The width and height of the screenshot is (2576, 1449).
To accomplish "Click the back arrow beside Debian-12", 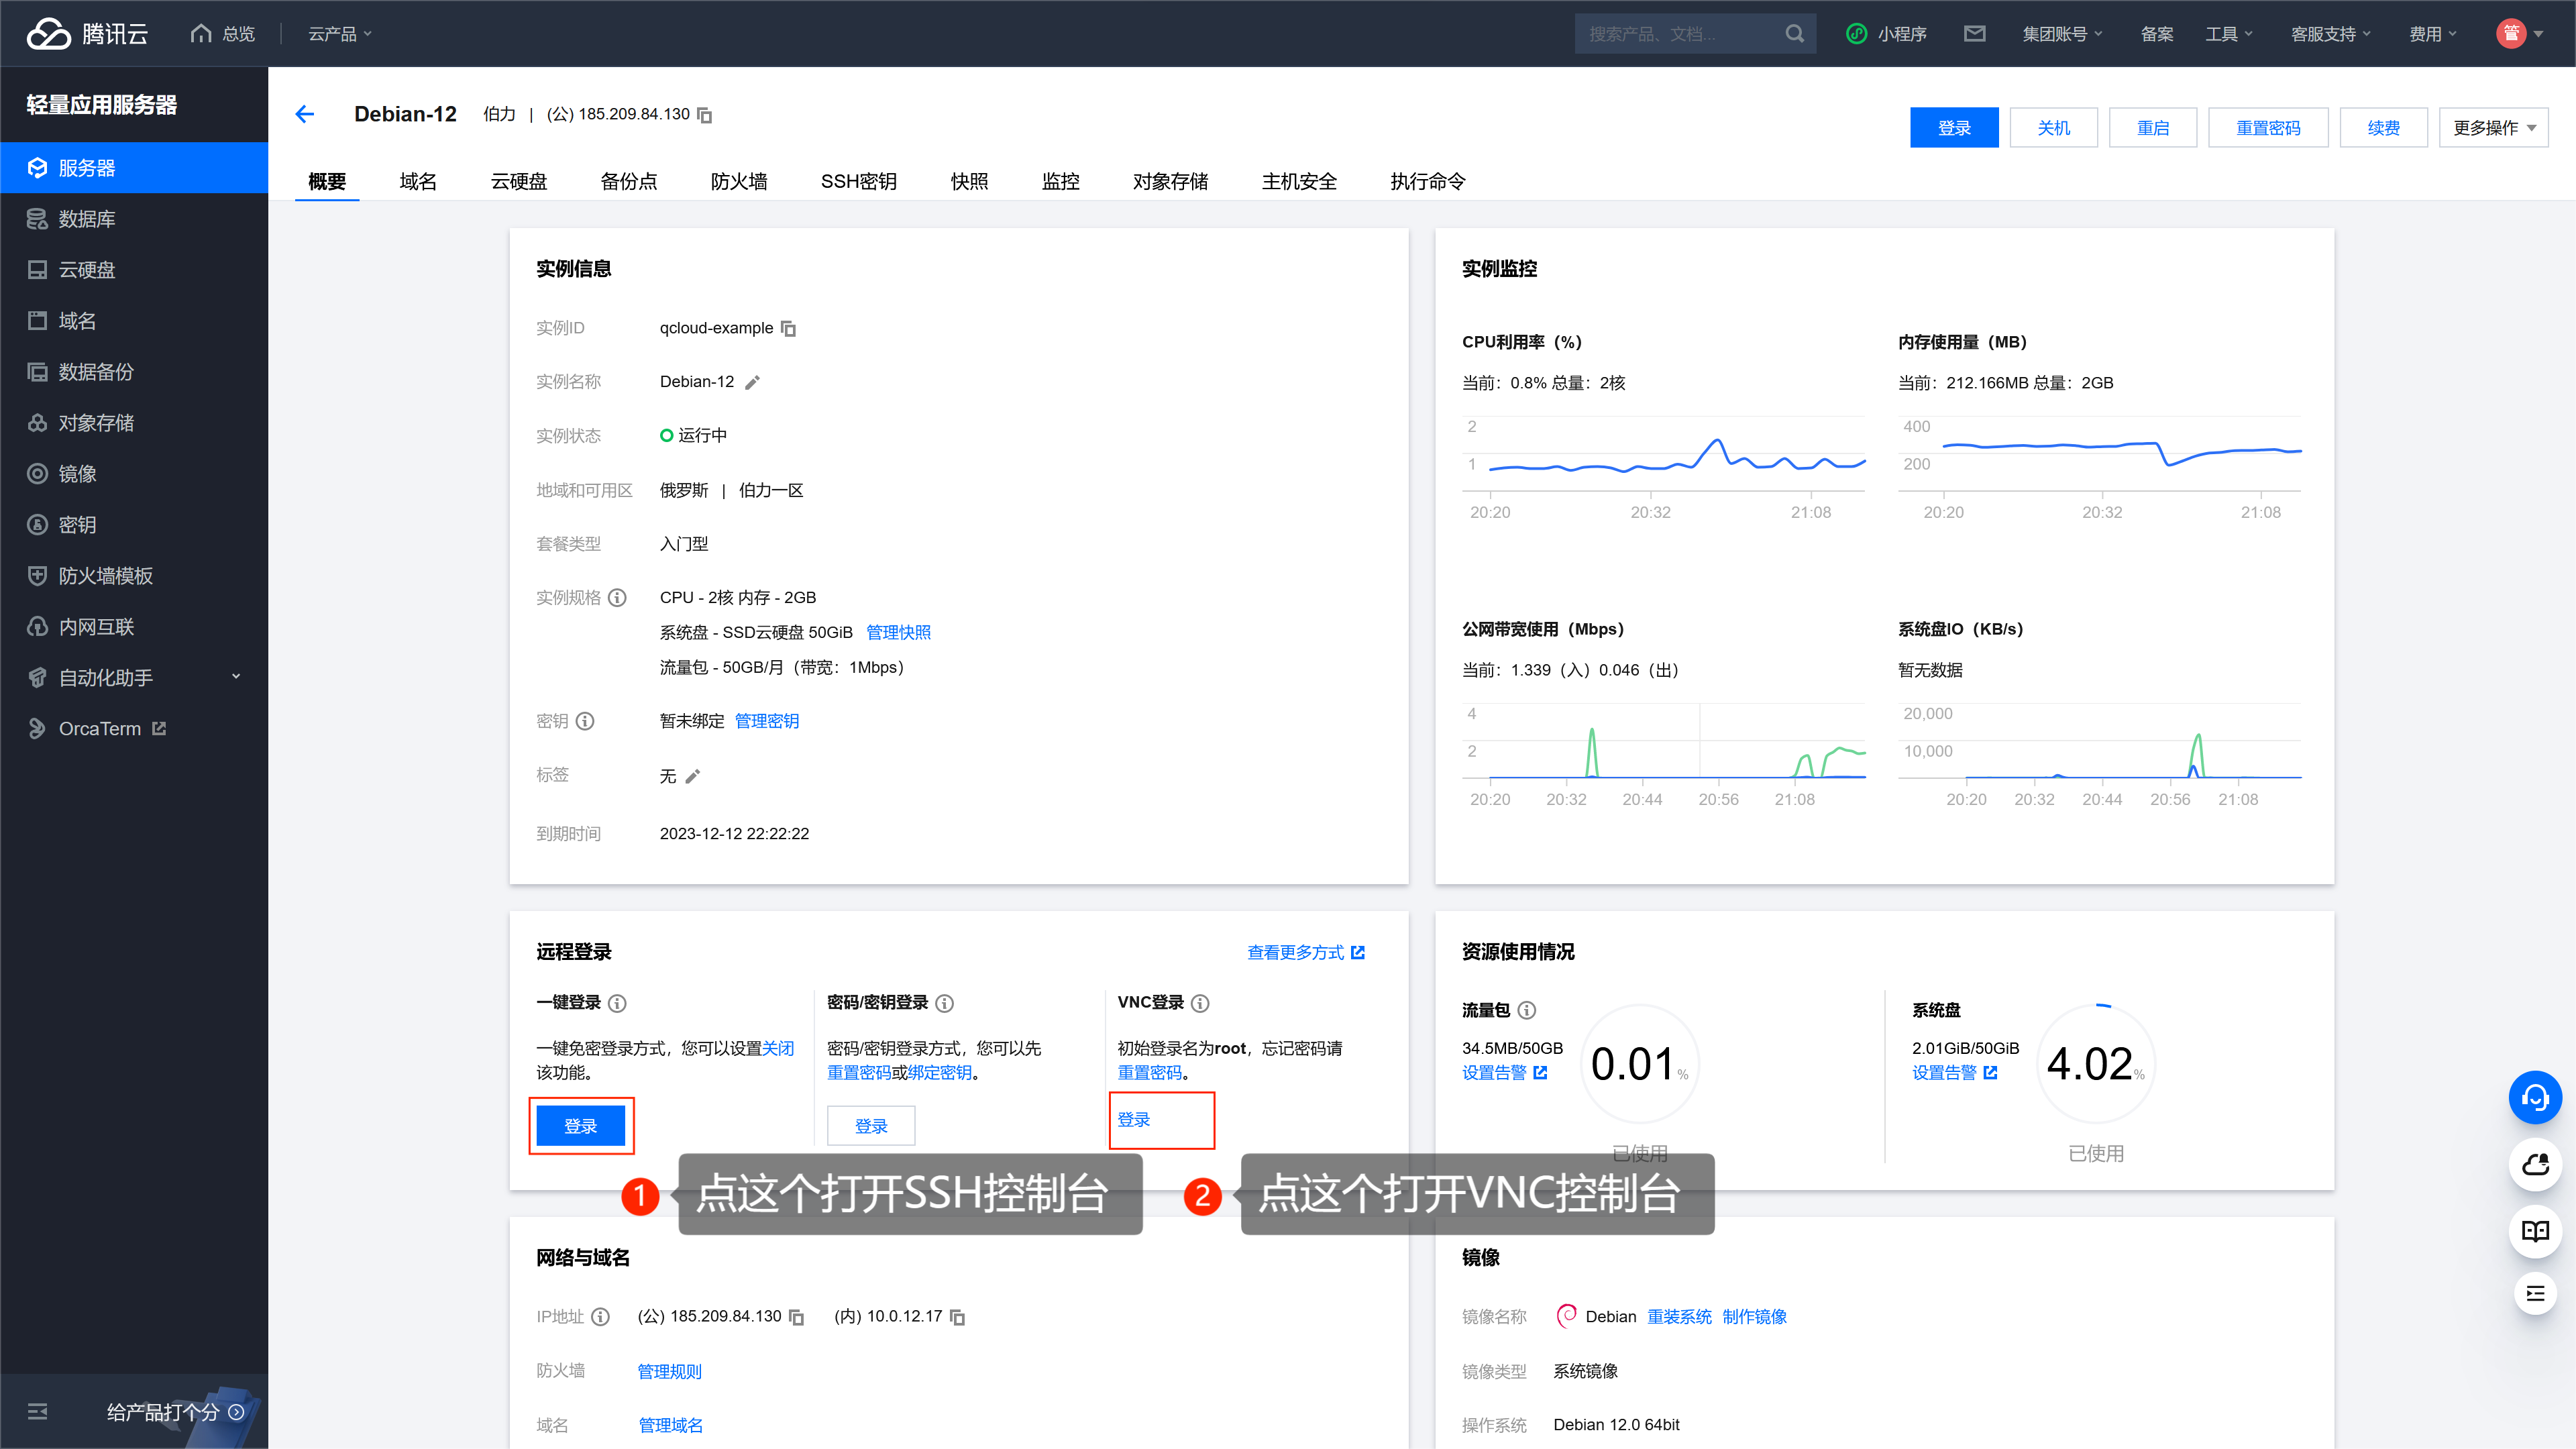I will [x=305, y=114].
